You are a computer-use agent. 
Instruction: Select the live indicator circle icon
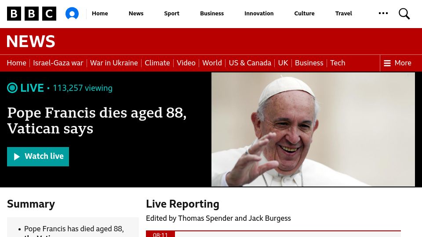(12, 88)
